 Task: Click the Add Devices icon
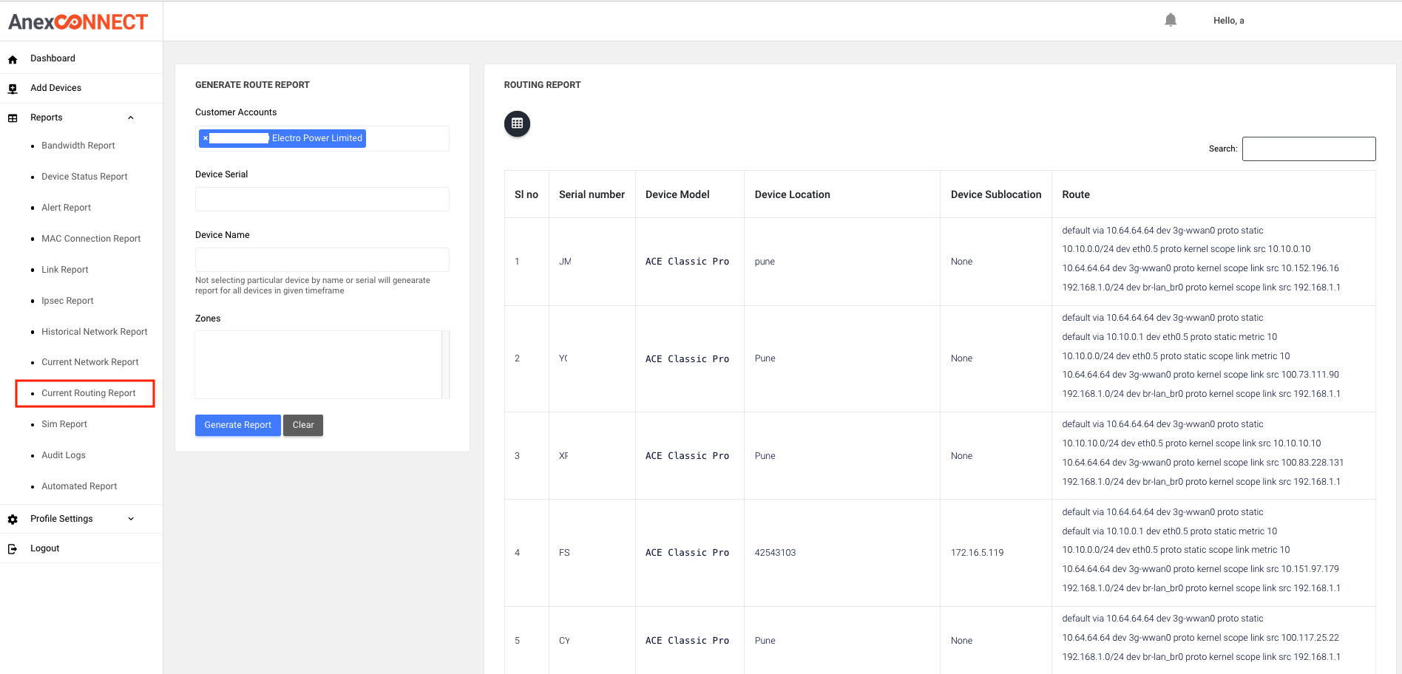(13, 89)
